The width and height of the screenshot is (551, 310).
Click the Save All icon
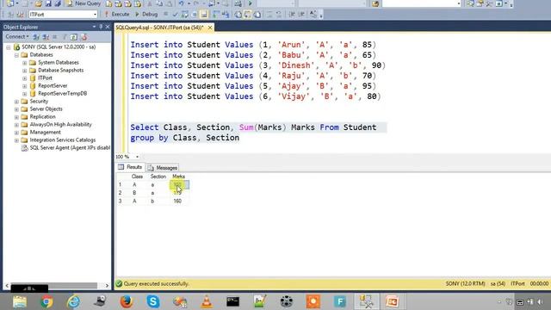tap(58, 3)
